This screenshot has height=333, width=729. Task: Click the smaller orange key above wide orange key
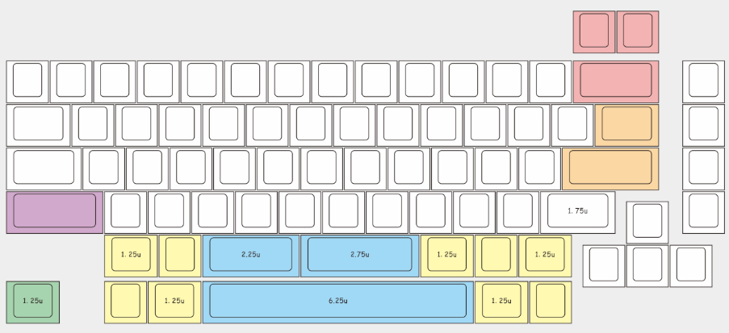[x=626, y=125]
